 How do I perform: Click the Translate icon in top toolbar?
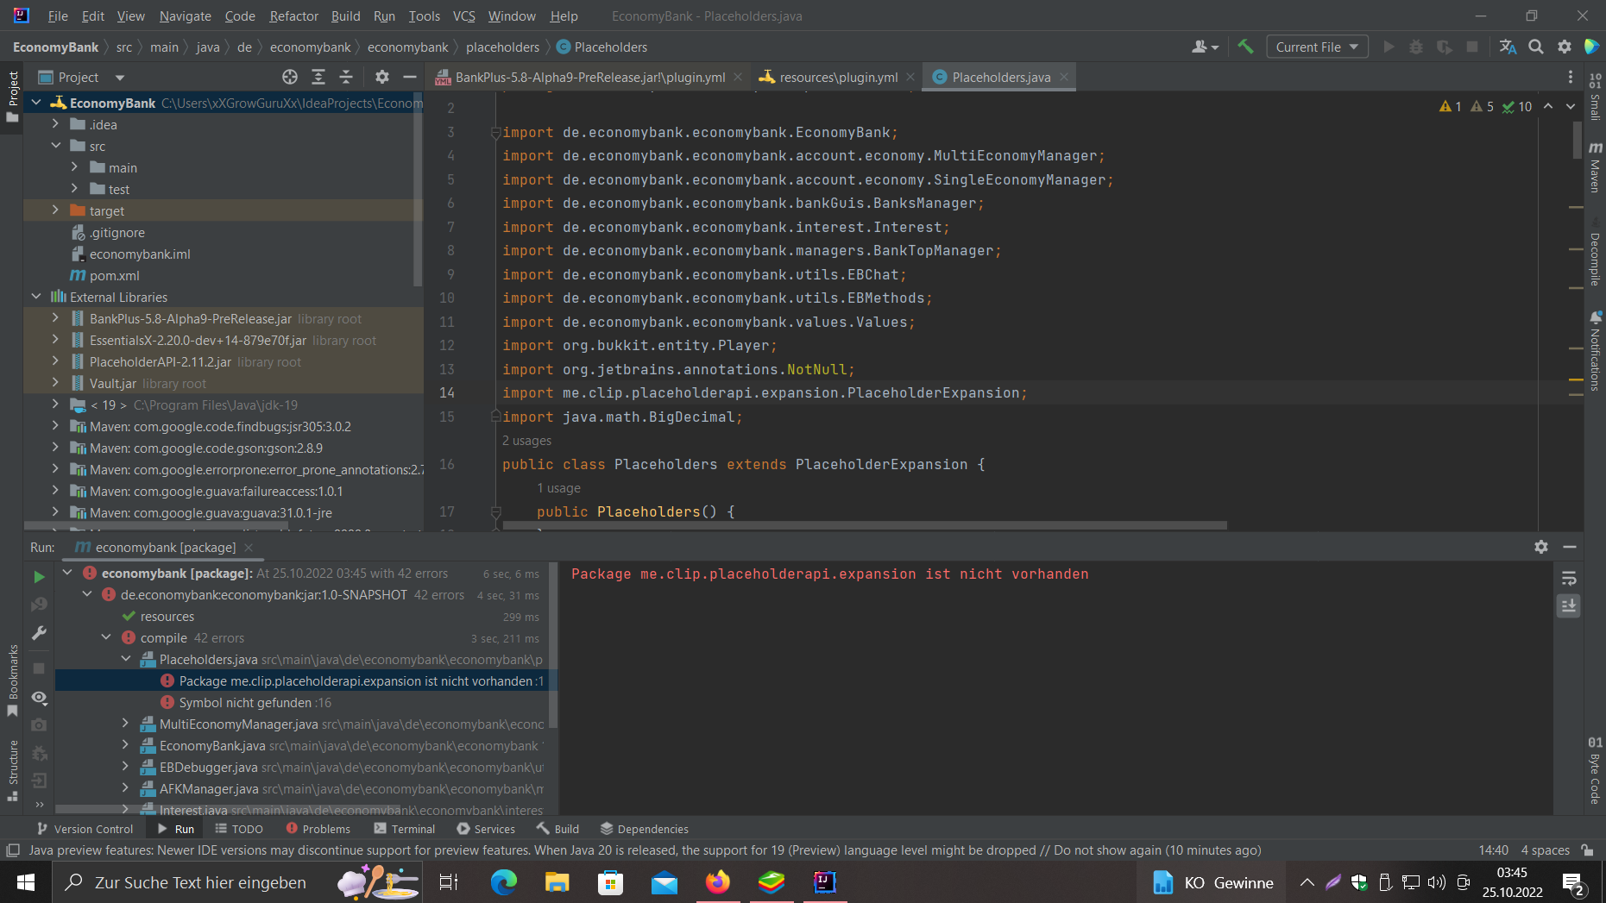pos(1508,47)
